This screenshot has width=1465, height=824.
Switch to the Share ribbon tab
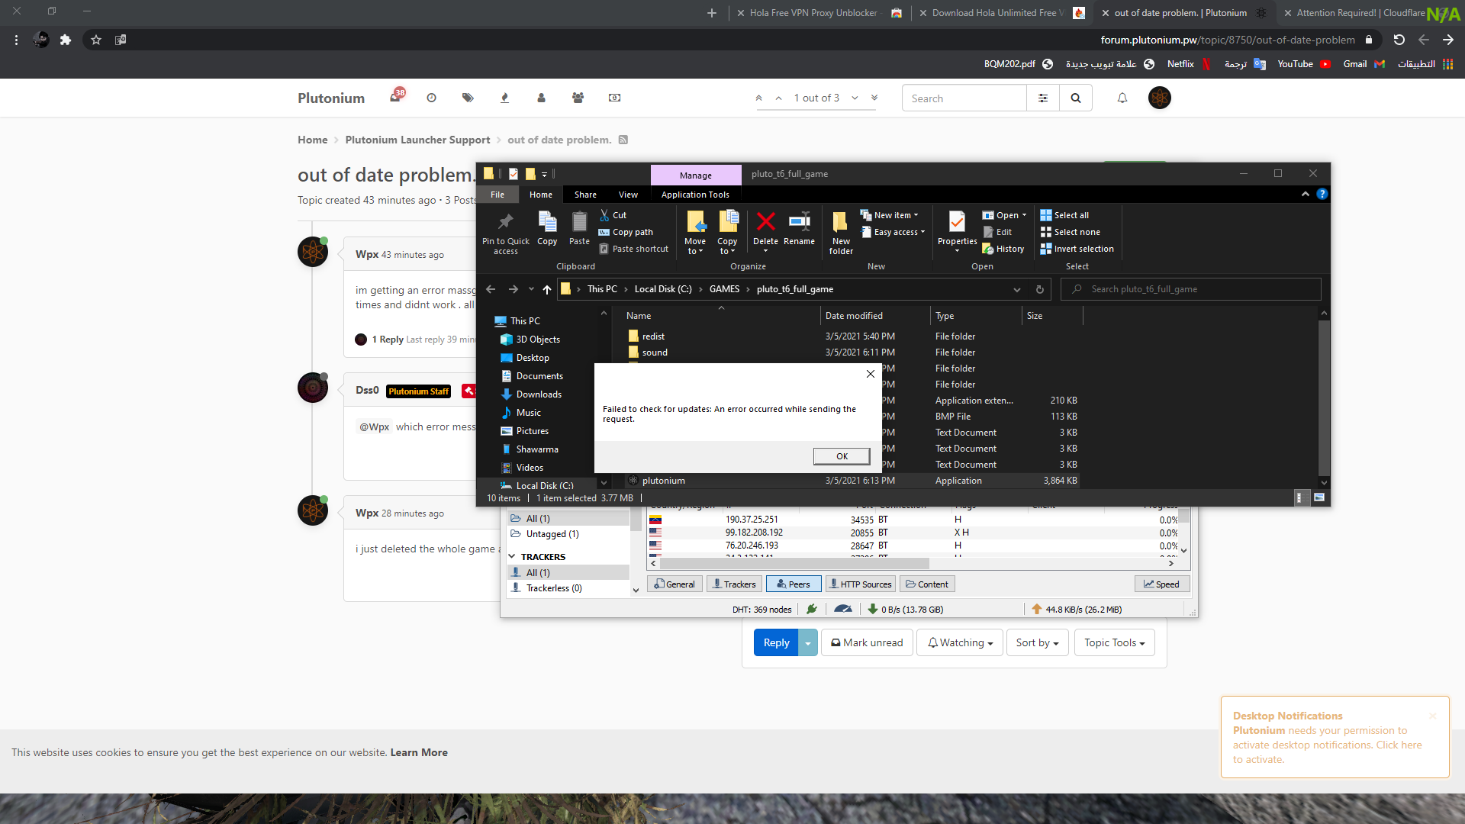(585, 195)
